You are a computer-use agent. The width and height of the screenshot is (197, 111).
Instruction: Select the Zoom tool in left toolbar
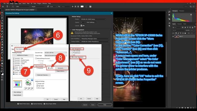pyautogui.click(x=2, y=66)
